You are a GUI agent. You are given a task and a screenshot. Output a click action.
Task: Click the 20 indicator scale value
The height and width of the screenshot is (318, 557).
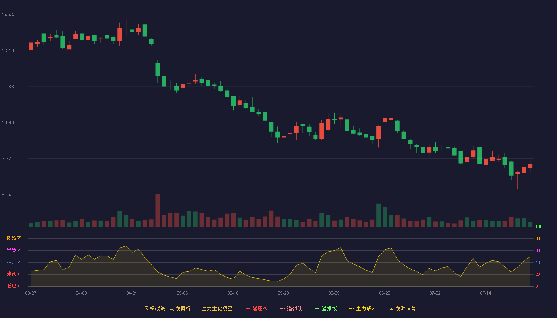click(x=538, y=274)
